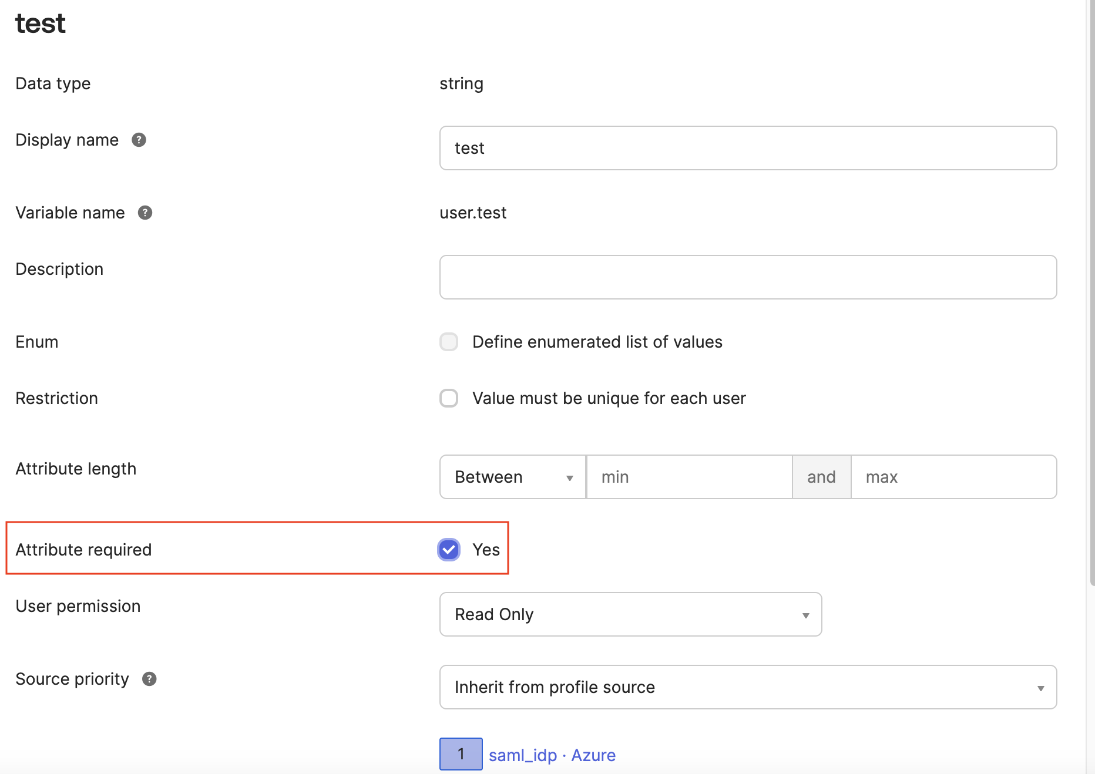Enable 'Define enumerated list of values'
Viewport: 1095px width, 774px height.
coord(449,341)
